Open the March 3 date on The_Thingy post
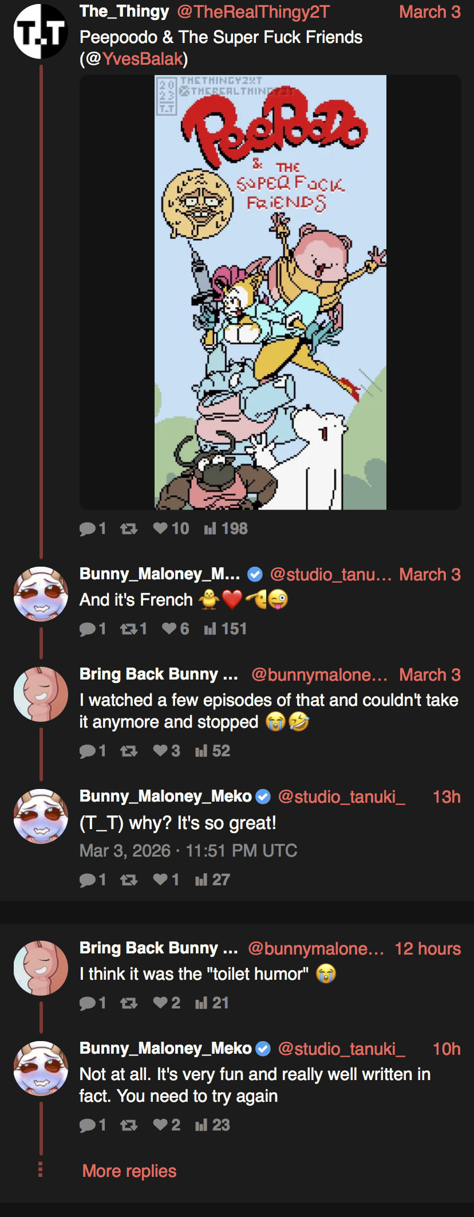 coord(429,12)
